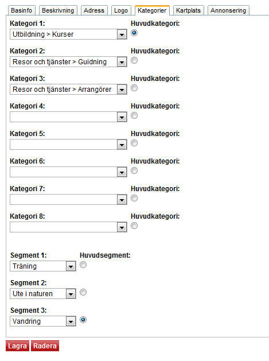Expand the Segment 3 Vandring dropdown
The width and height of the screenshot is (269, 361).
pos(43,321)
